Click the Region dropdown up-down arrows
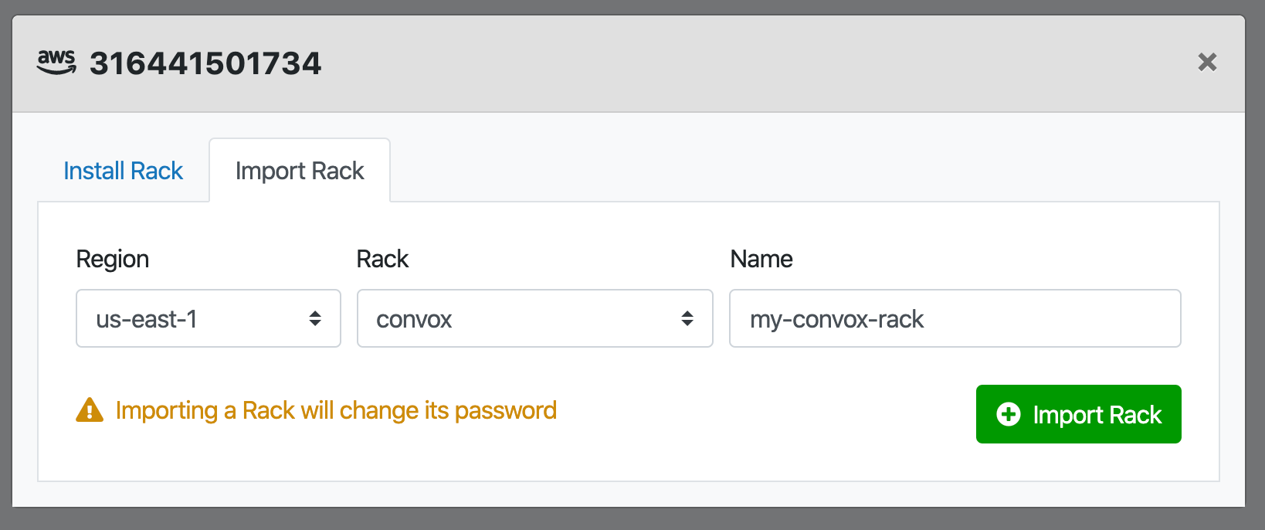 315,318
